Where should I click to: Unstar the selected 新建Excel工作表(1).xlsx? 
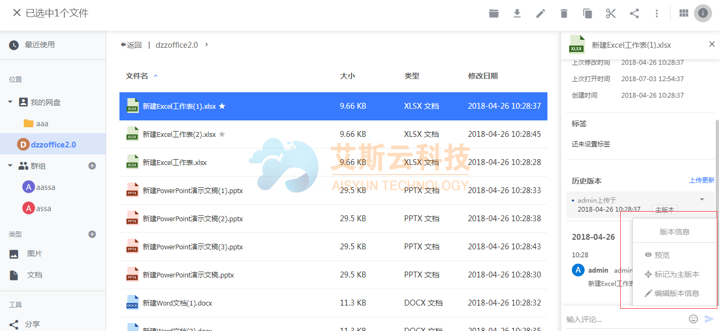click(222, 106)
